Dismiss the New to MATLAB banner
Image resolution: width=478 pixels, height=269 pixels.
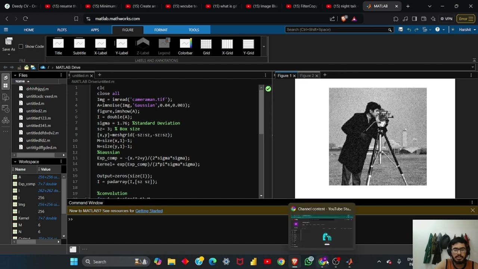472,210
